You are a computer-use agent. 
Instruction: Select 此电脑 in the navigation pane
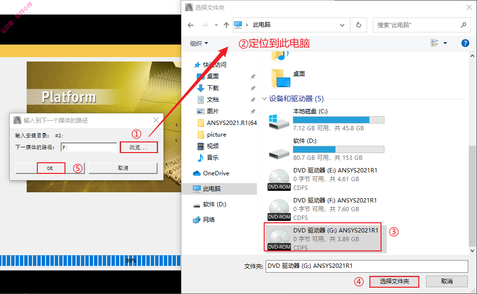219,189
